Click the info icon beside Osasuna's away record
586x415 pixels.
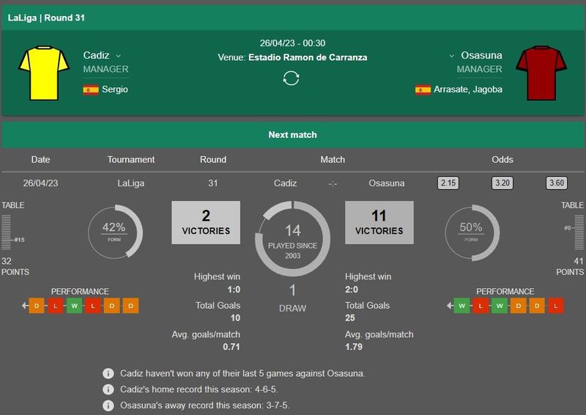[x=108, y=405]
